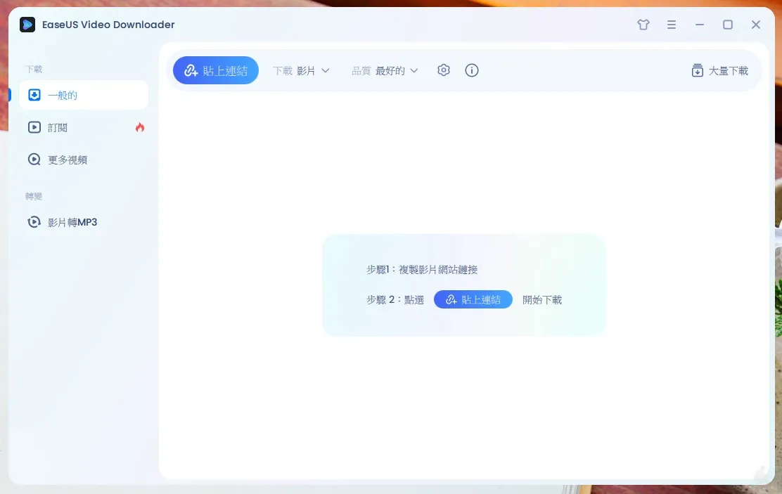Open the hamburger menu icon

tap(672, 25)
